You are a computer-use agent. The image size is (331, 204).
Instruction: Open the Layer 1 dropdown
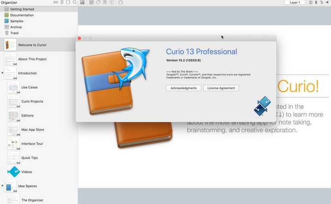click(294, 2)
